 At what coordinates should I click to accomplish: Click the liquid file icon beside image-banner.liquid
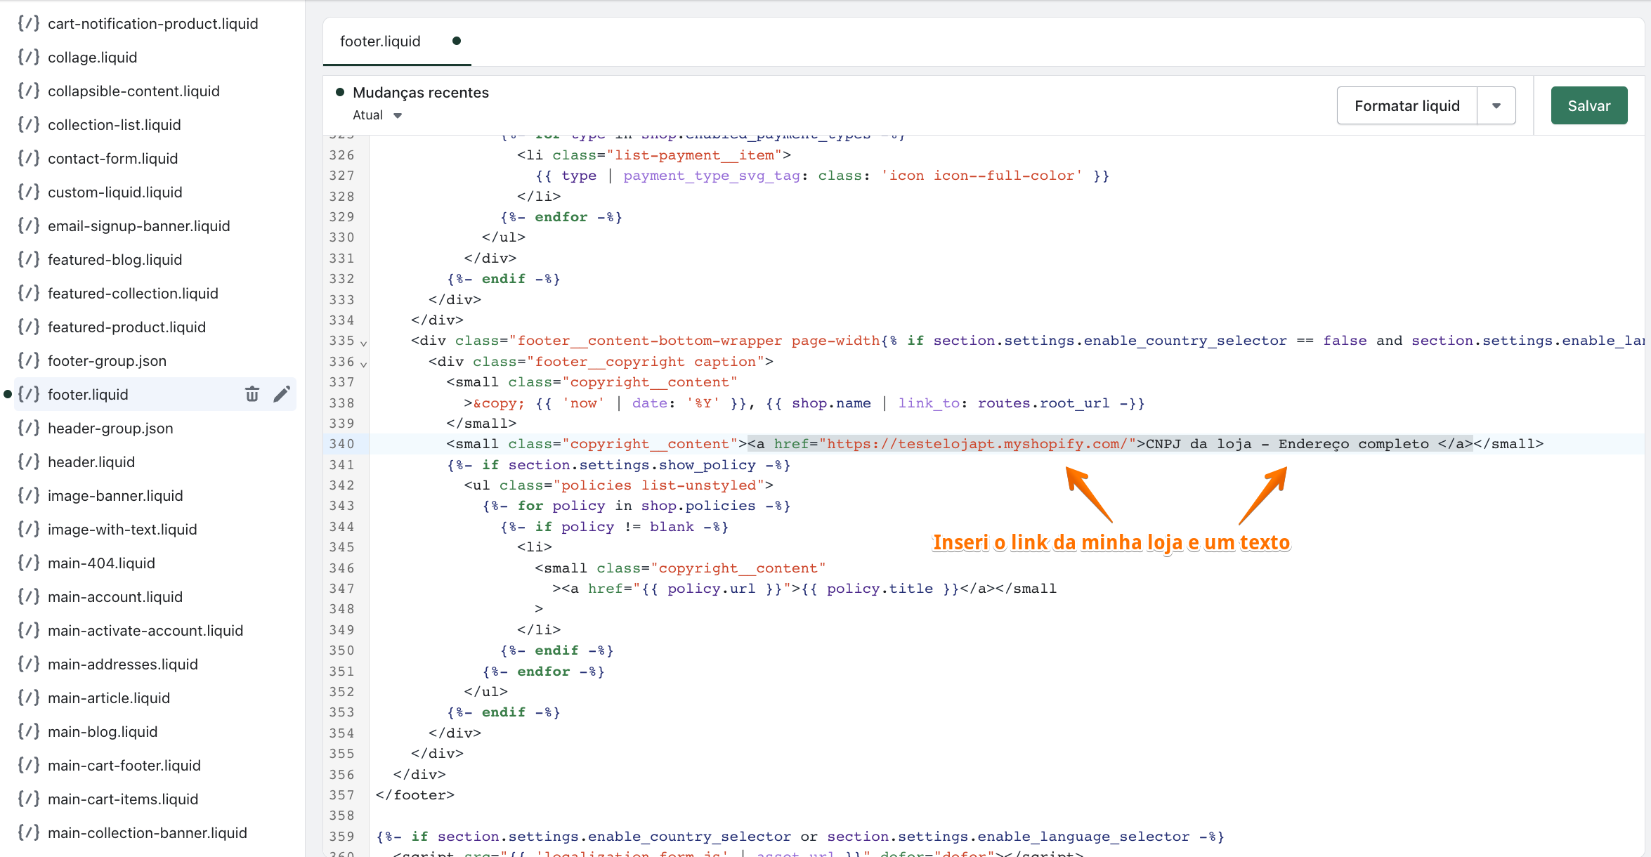click(29, 495)
